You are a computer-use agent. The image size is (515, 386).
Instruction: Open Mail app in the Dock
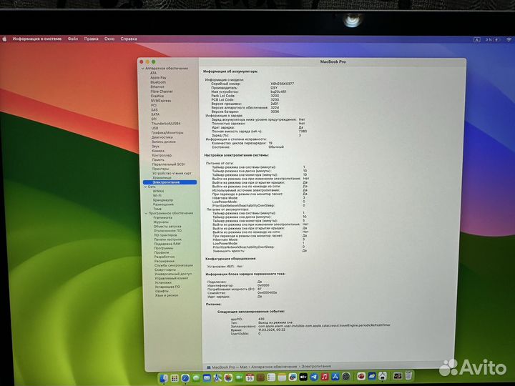(207, 378)
